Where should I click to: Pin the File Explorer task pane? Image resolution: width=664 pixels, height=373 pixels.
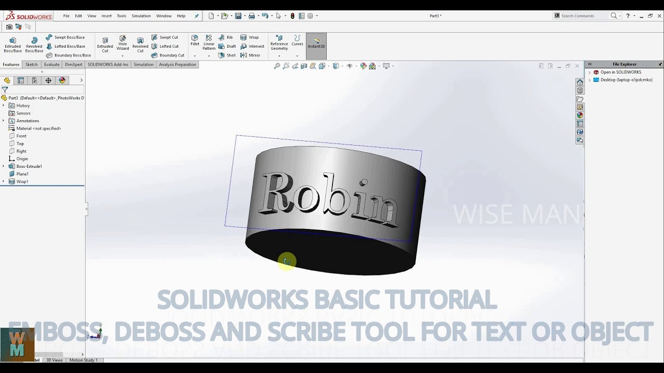pyautogui.click(x=660, y=64)
